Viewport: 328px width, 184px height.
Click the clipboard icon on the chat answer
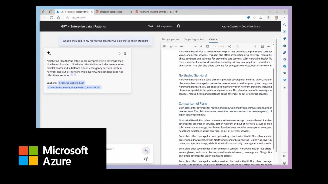[125, 54]
